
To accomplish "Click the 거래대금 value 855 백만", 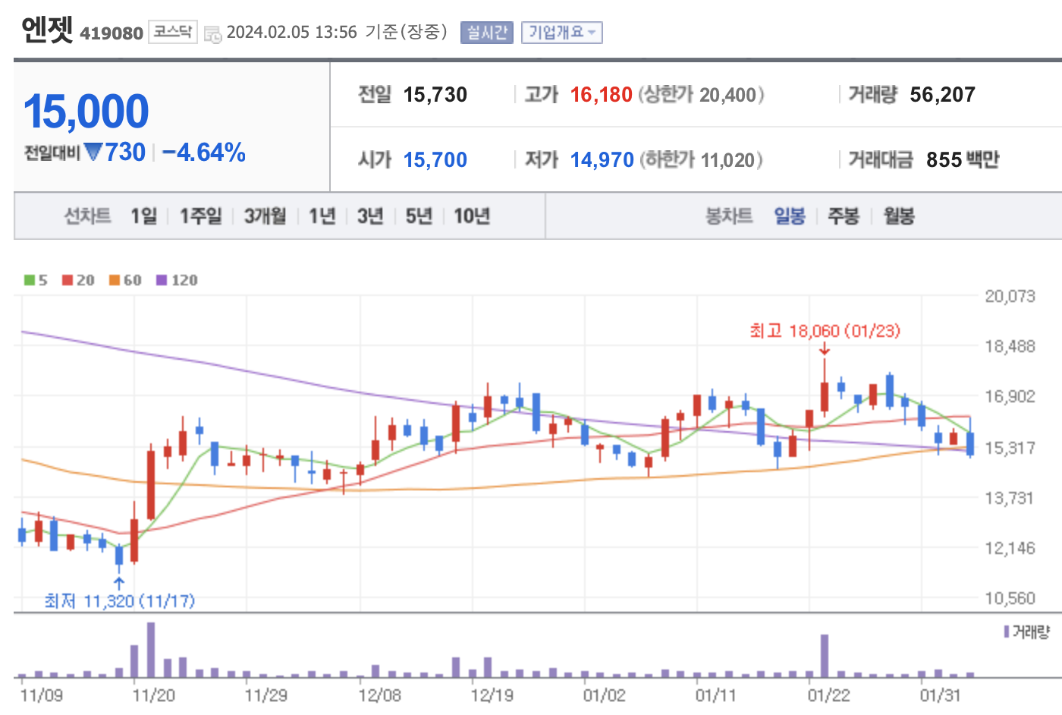I will pos(963,160).
